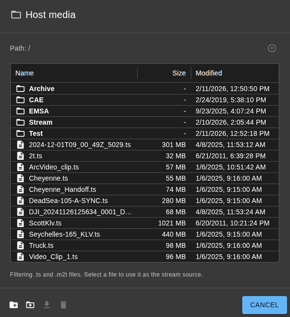Viewport: 290px width, 317px height.
Task: Select the 2t.ts file
Action: 145,156
